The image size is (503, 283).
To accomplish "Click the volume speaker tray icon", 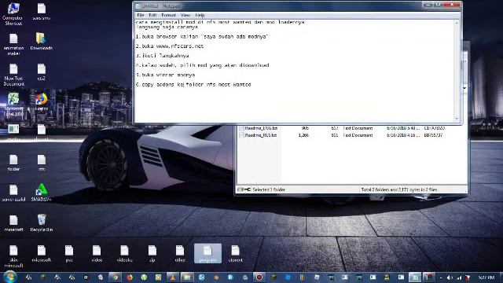I will tap(450, 277).
